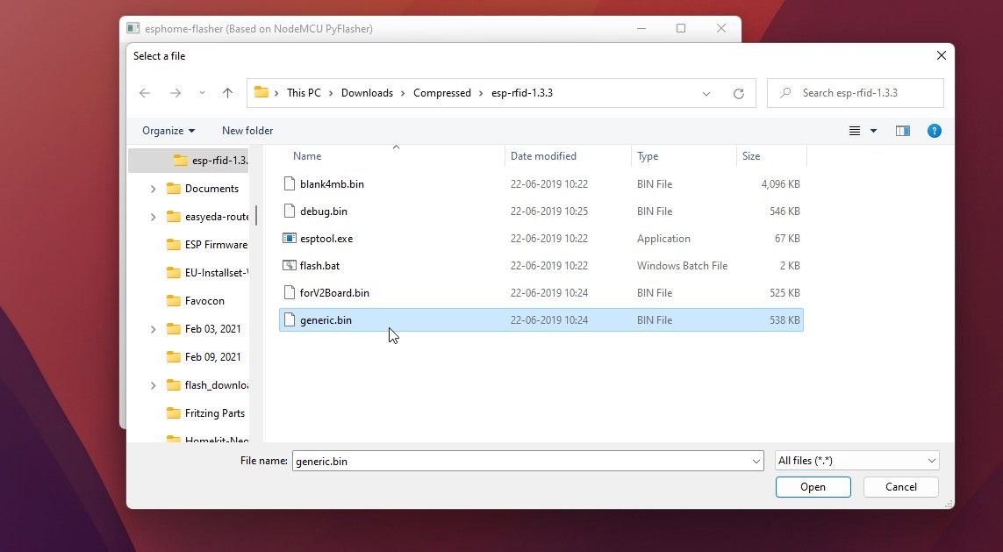Close the Select a file dialog
1003x552 pixels.
[941, 55]
